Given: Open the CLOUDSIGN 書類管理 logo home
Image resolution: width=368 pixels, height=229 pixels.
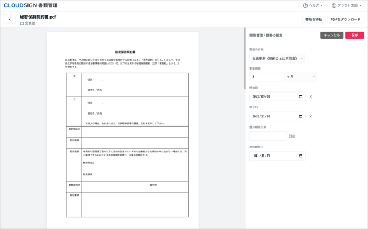Looking at the screenshot, I should click(x=31, y=5).
